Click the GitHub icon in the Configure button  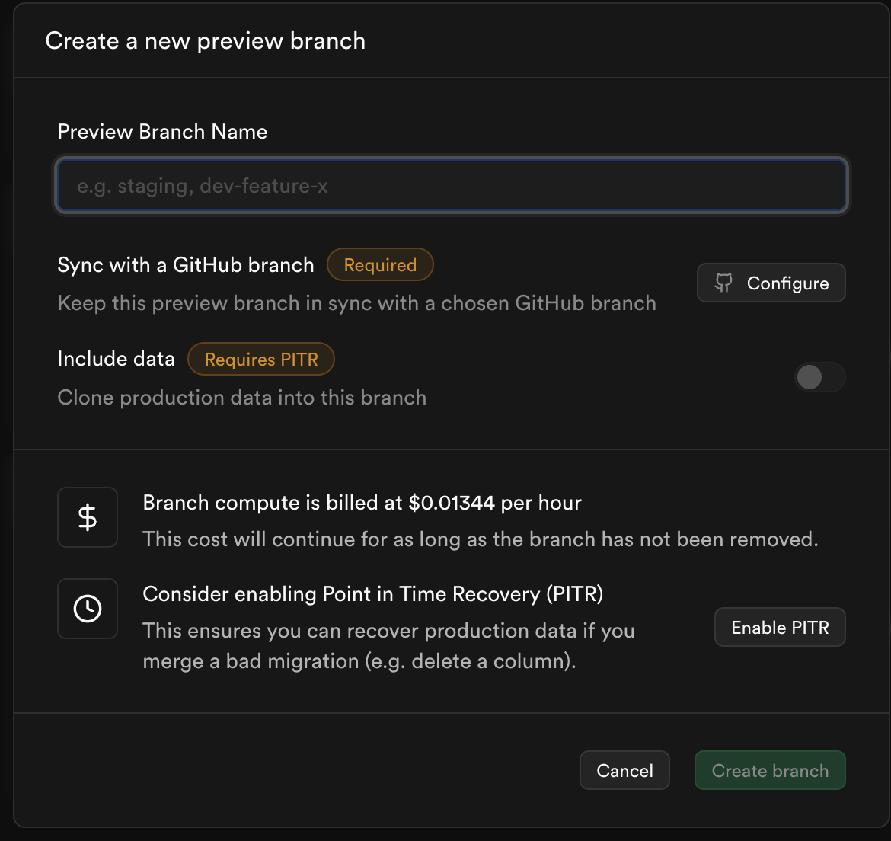(x=723, y=283)
